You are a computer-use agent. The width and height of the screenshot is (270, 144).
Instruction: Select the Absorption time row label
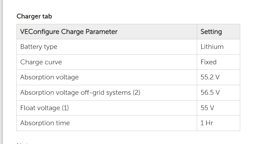click(x=45, y=123)
